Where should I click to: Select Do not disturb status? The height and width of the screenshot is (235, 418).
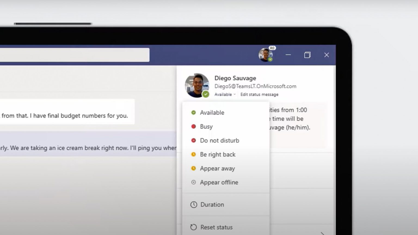pos(226,140)
